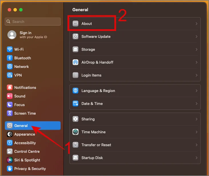Click the Sharing icon
The width and height of the screenshot is (209, 176).
coord(75,119)
